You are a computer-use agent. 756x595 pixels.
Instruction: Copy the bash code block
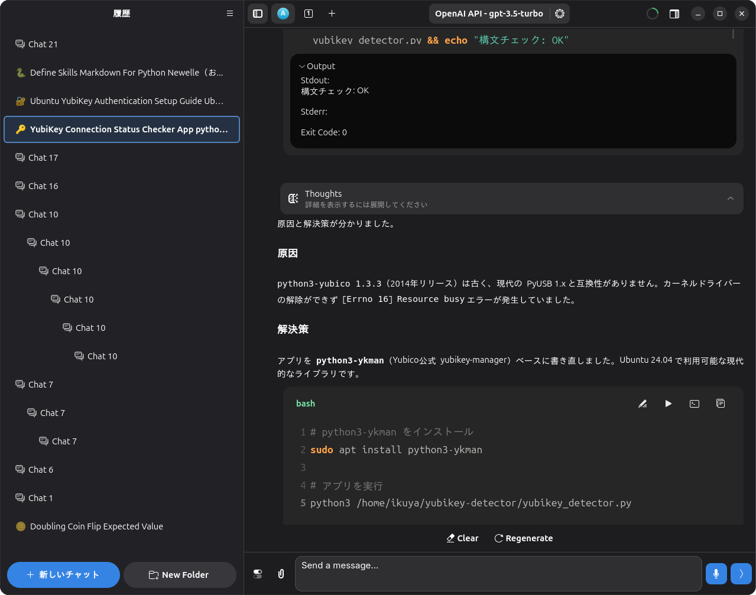coord(721,404)
